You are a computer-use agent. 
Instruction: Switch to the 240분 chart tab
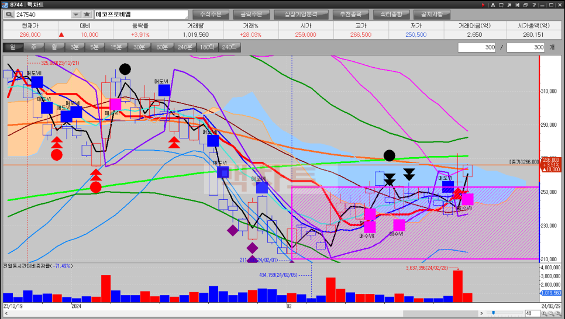184,47
